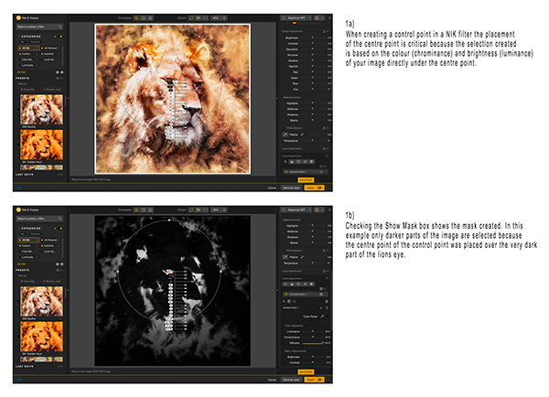Click Send as Layer in 1a screenshot
549x397 pixels.
[291, 188]
